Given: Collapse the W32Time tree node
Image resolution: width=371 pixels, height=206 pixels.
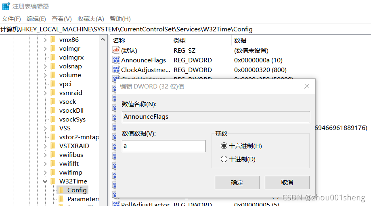Looking at the screenshot, I should click(x=45, y=181).
